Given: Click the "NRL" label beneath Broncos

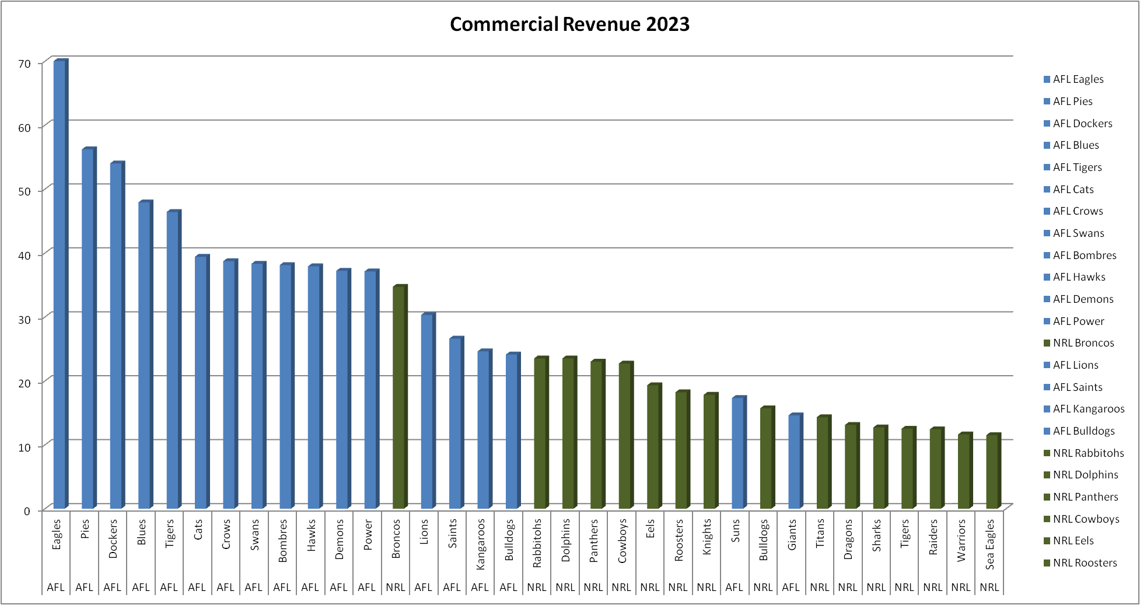Looking at the screenshot, I should pos(396,587).
